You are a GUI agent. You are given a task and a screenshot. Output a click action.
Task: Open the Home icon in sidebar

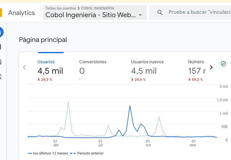1,32
